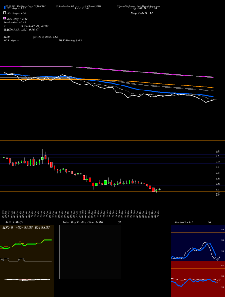Viewport: 225px width, 297px height.
Task: Click the 2.51 price axis label
Action: coord(218,156)
